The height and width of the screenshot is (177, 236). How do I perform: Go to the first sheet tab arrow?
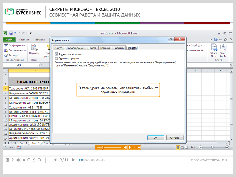(x=5, y=143)
